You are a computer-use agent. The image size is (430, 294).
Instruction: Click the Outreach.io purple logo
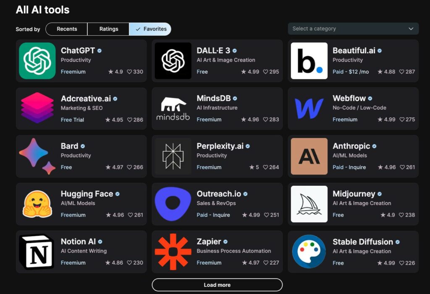173,204
